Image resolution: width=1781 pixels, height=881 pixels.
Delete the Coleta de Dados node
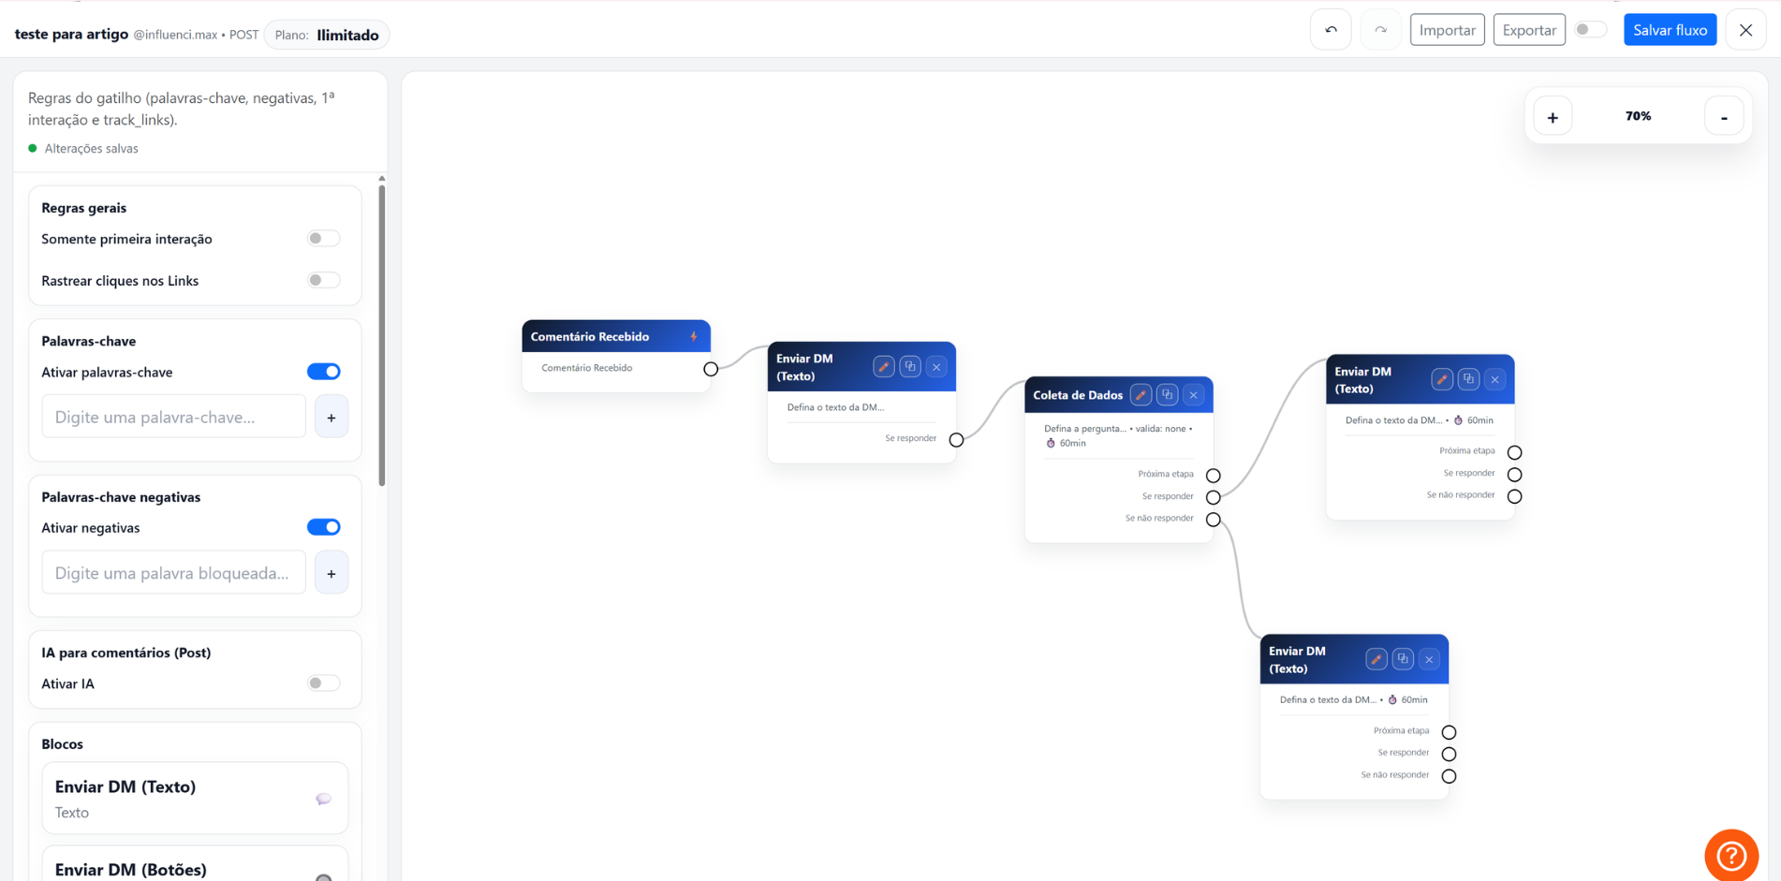(x=1193, y=395)
